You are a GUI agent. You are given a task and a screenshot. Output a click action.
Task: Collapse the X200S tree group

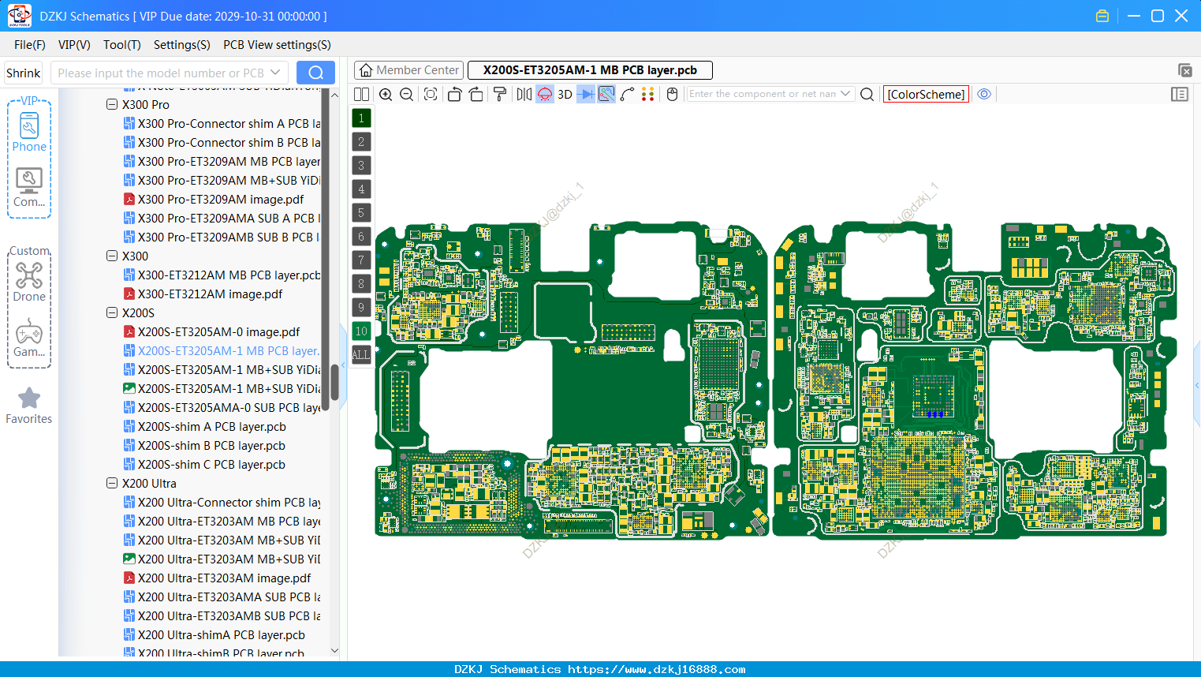point(112,312)
